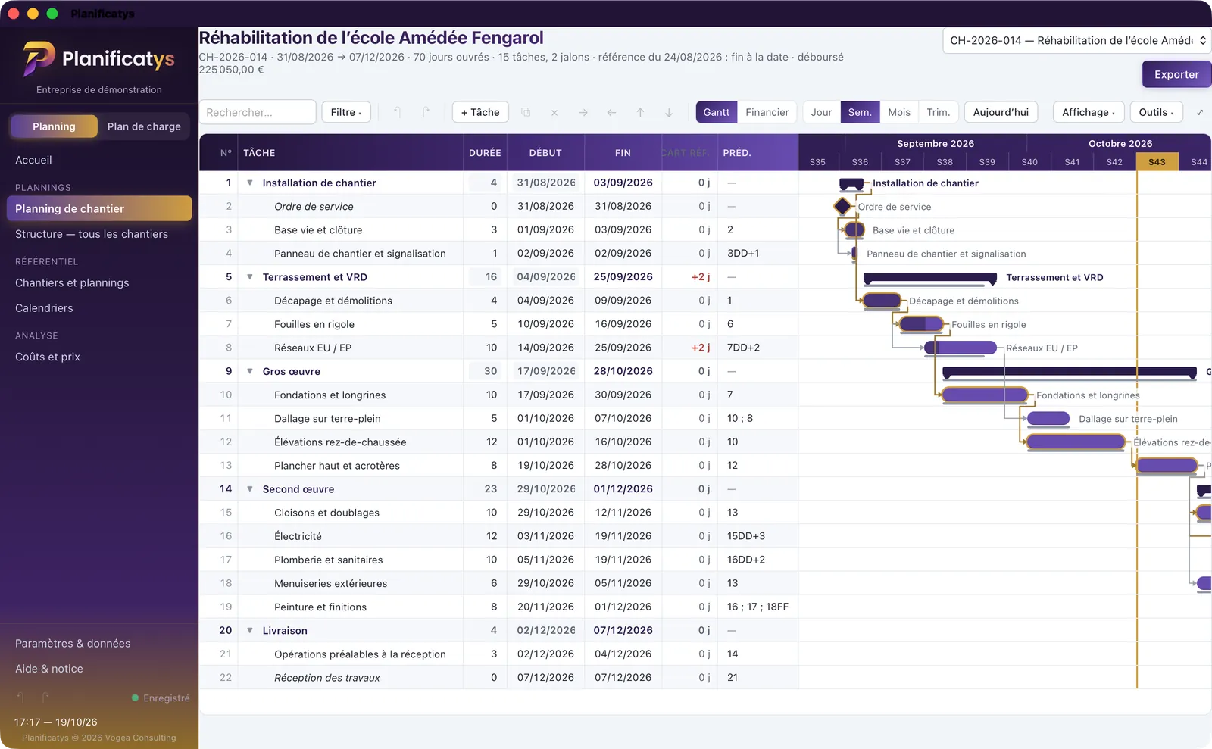
Task: Click the Réseaux EU / EP Gantt bar
Action: tap(961, 348)
